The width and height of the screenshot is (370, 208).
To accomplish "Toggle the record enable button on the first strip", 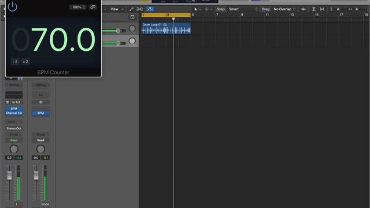I will [21, 204].
